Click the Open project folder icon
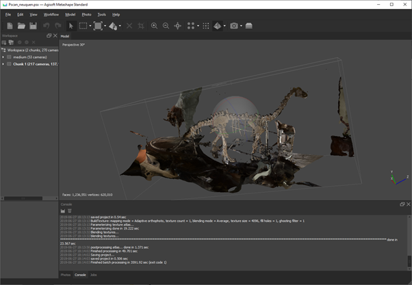The height and width of the screenshot is (285, 412). (21, 26)
